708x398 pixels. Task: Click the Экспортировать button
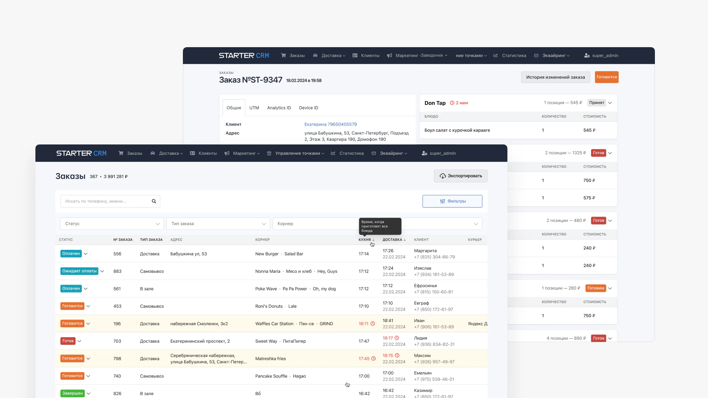point(461,176)
